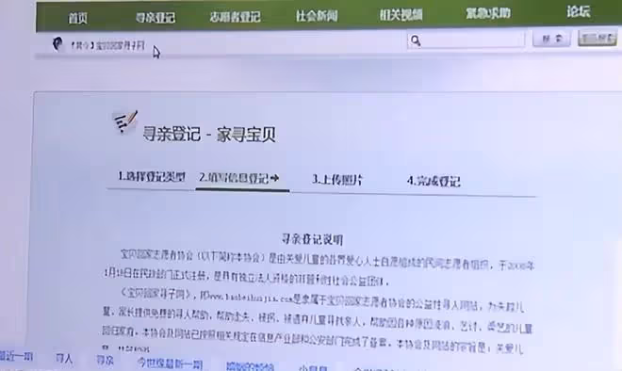Open the 首页 home menu

click(77, 18)
